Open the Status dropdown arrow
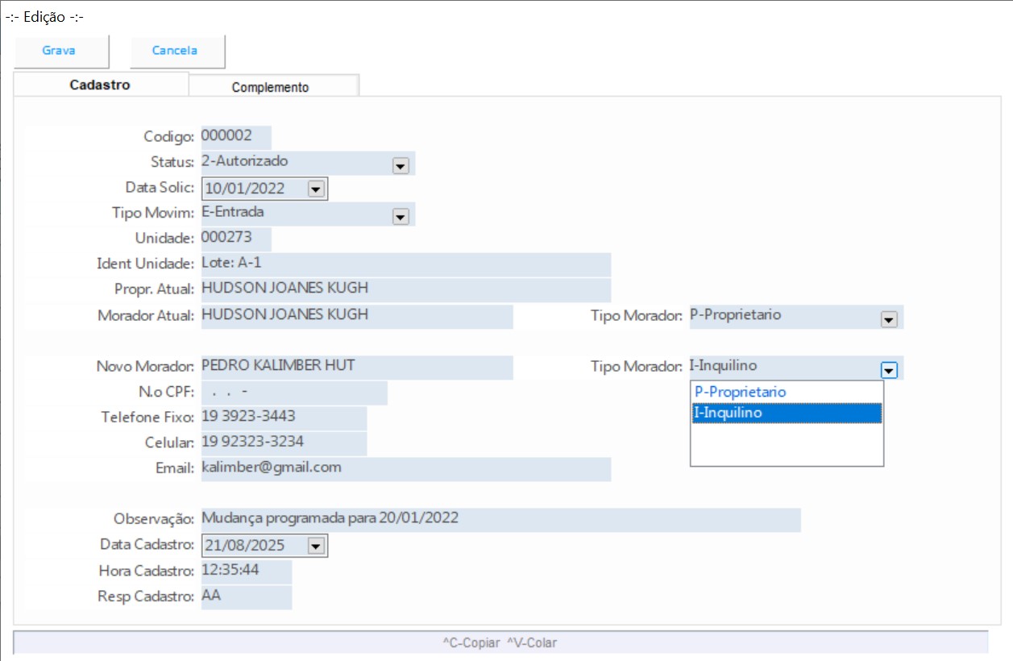This screenshot has height=661, width=1013. coord(400,165)
